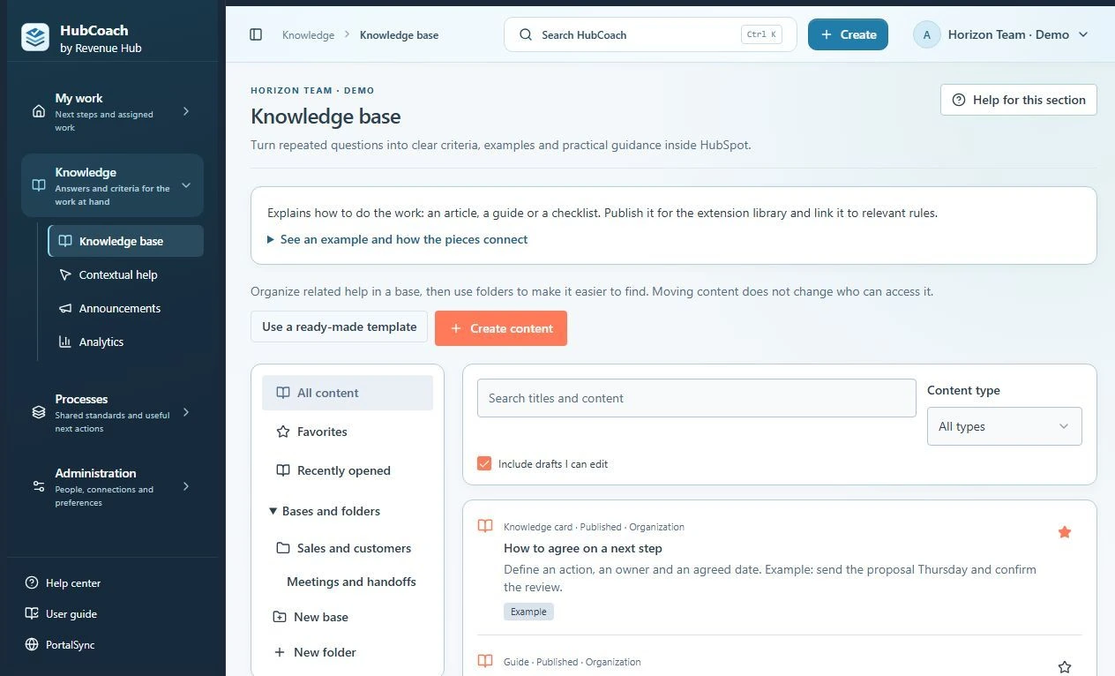Click the New base folder-plus icon
Image resolution: width=1115 pixels, height=676 pixels.
tap(280, 617)
